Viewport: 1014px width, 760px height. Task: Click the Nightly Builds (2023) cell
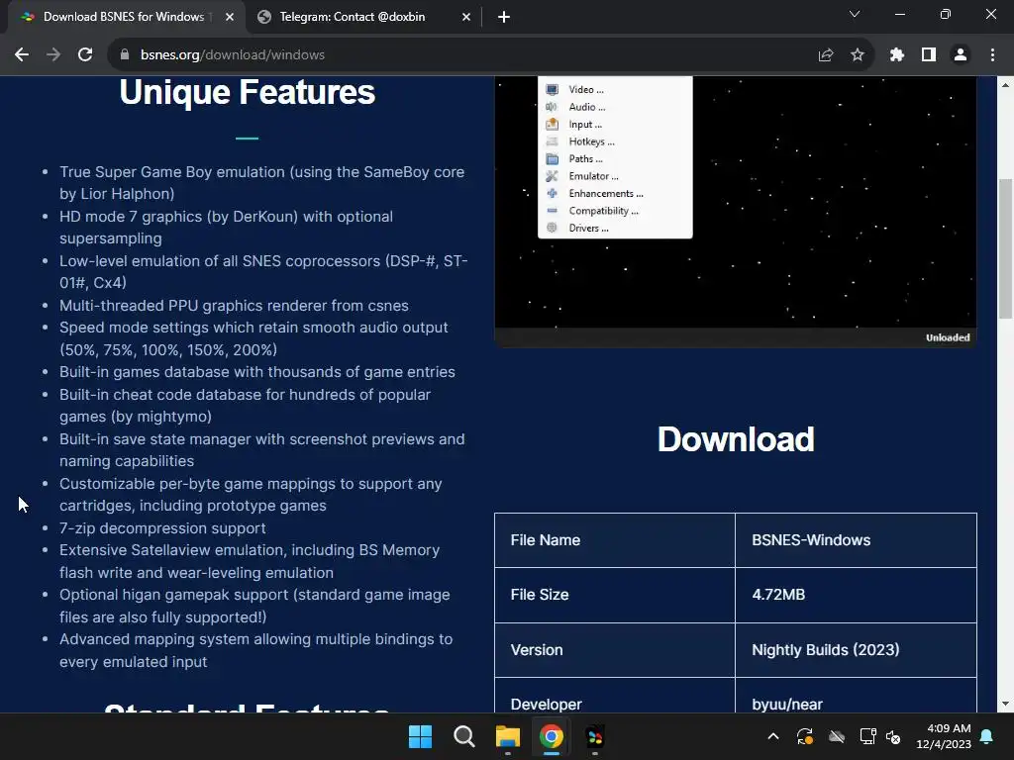[856, 650]
